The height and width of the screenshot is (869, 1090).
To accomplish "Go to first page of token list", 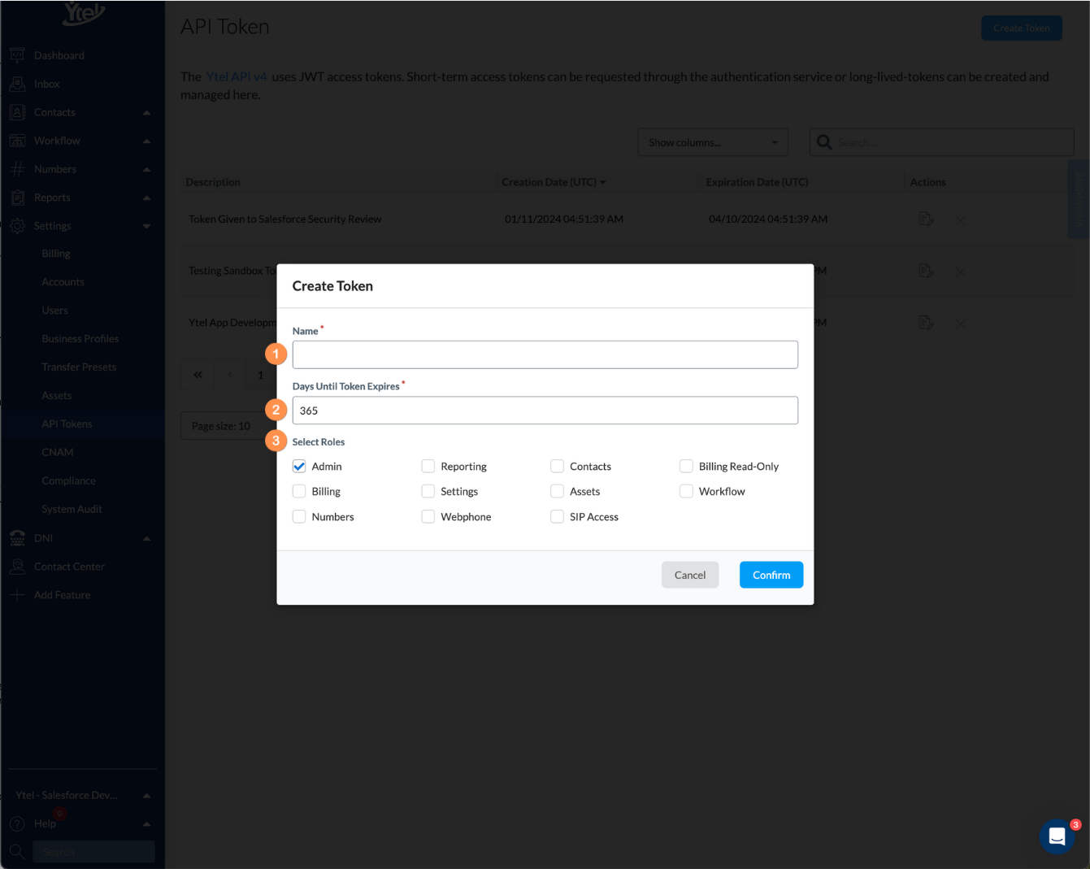I will (198, 375).
